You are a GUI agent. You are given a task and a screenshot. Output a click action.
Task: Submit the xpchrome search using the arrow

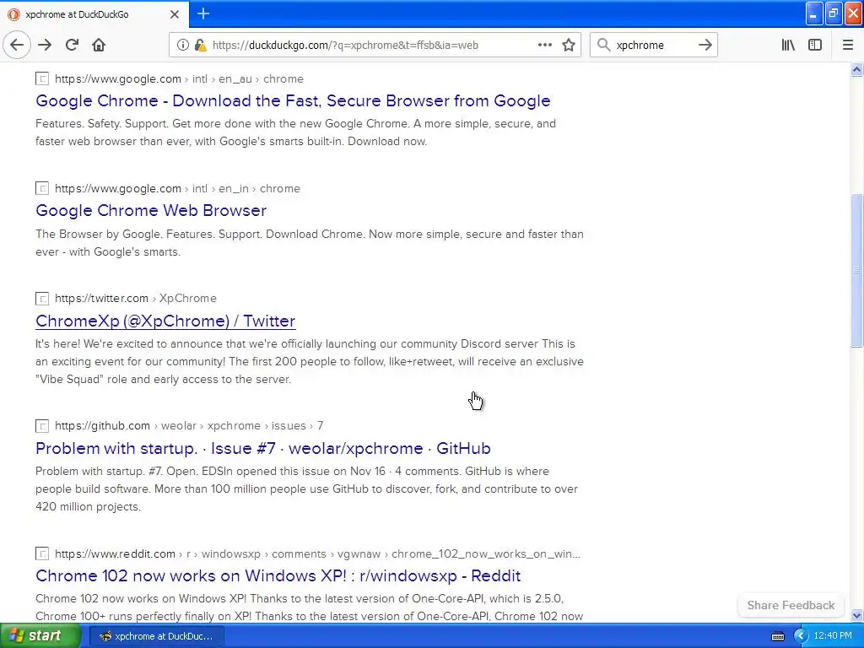pyautogui.click(x=705, y=46)
